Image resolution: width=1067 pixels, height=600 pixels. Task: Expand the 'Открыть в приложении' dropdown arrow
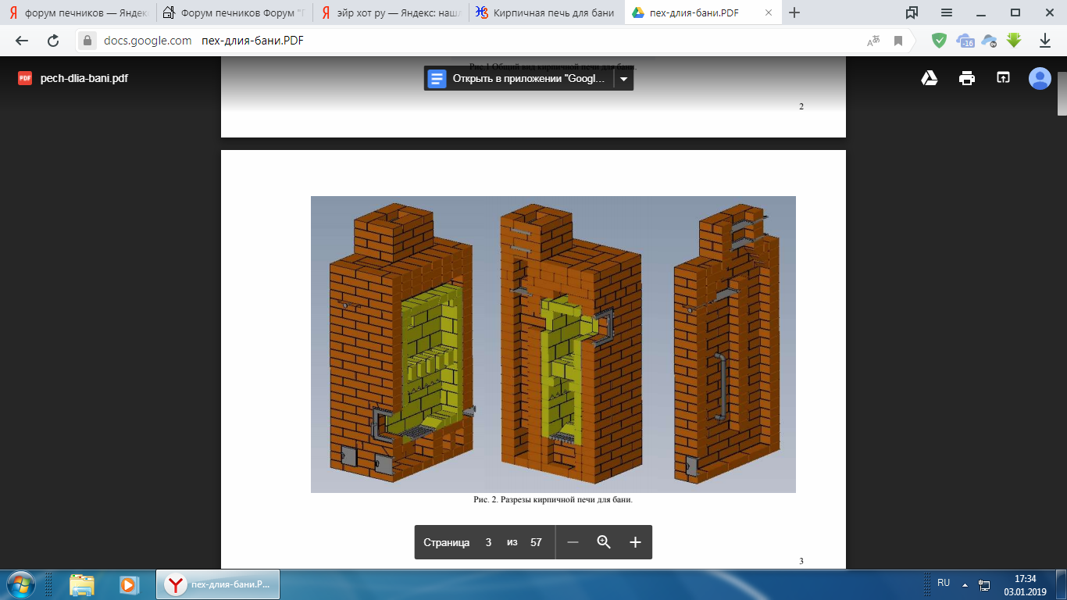click(623, 78)
